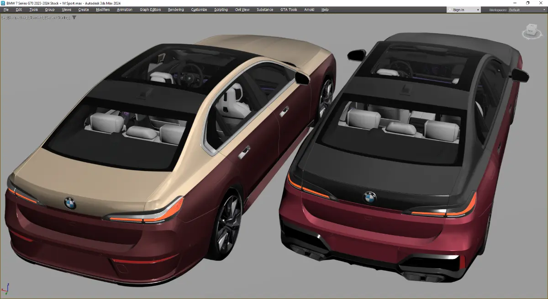The width and height of the screenshot is (548, 299).
Task: Open the Tools menu
Action: (x=33, y=10)
